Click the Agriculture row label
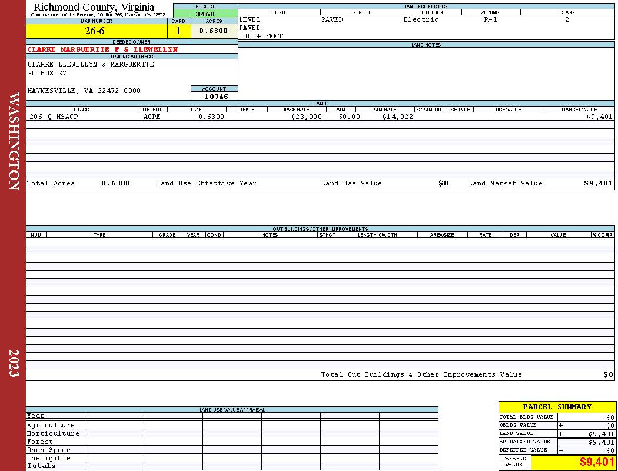The height and width of the screenshot is (471, 618). click(x=51, y=425)
